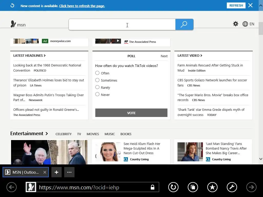Screen dimensions: 263x197
Task: Open the King Charles waving photo story
Action: 49,152
